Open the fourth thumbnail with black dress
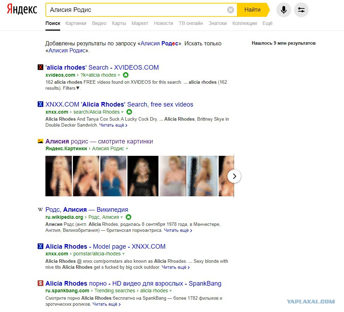This screenshot has width=344, height=312. click(x=143, y=176)
